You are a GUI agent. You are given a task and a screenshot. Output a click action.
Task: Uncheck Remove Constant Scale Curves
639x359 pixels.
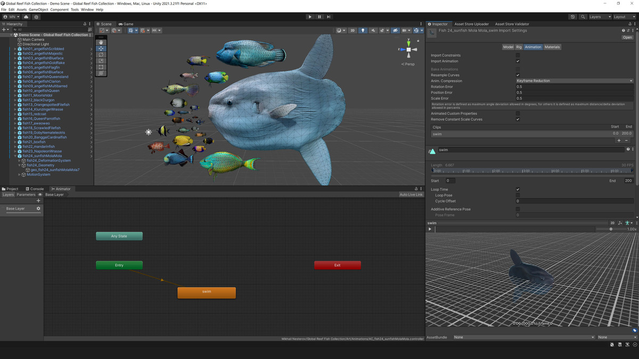518,119
